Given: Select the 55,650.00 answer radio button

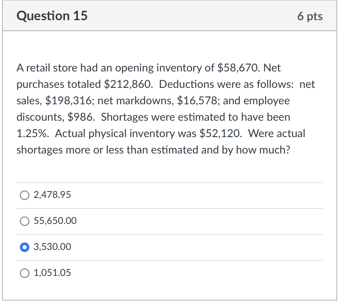Looking at the screenshot, I should point(24,221).
